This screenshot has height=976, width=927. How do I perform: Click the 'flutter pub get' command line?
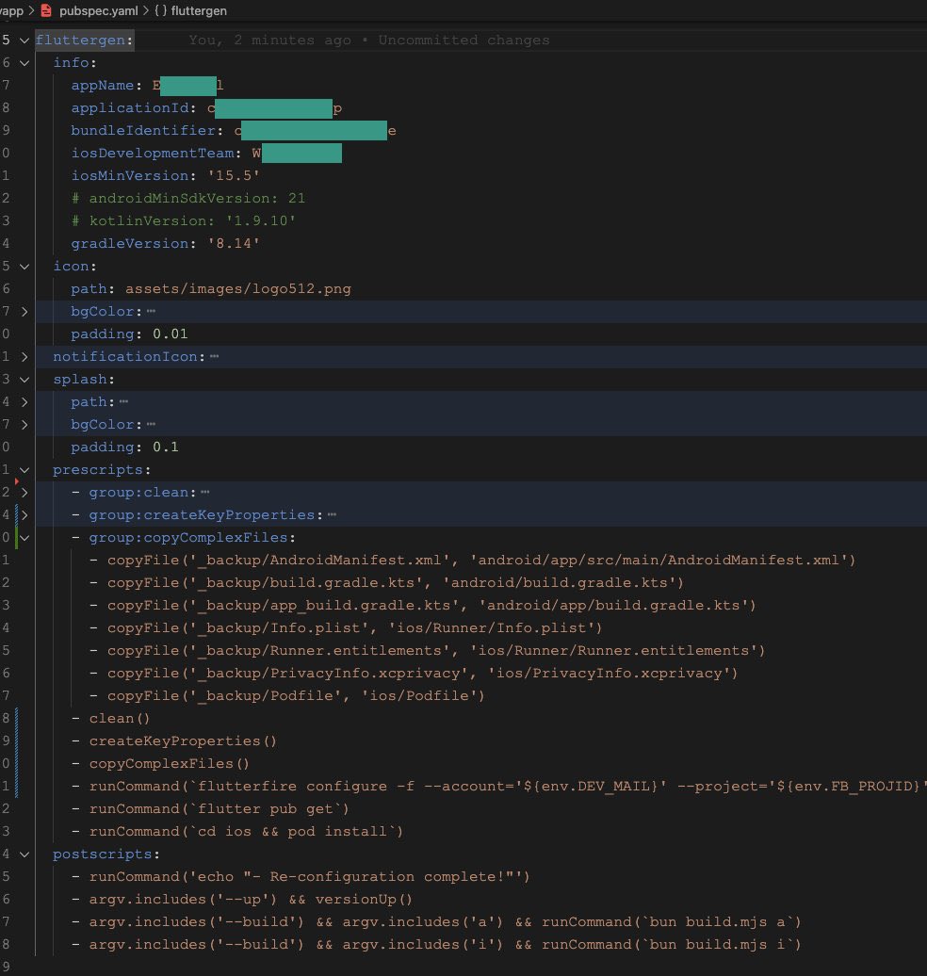pyautogui.click(x=210, y=809)
